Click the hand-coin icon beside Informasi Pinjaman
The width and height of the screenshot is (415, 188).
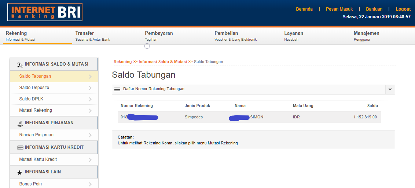20,123
